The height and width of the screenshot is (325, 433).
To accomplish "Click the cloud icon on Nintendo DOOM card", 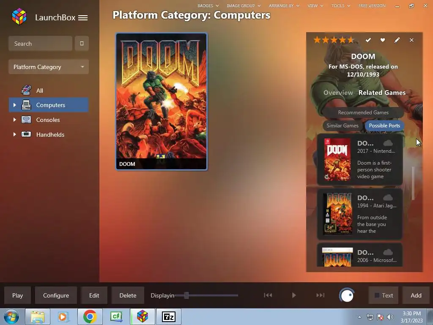I will 388,143.
